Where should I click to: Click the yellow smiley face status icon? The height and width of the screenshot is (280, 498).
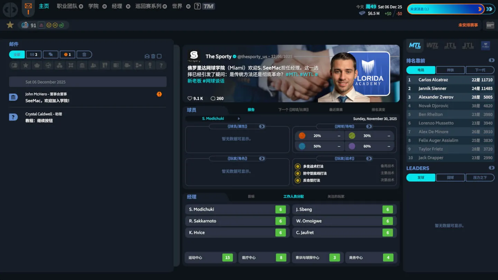tap(49, 25)
